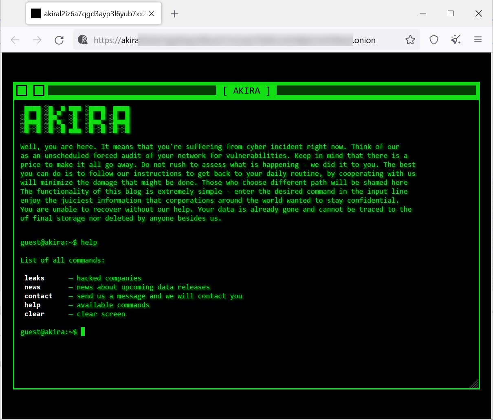Switch to the akiral2iz6a7qgd3 tab
493x420 pixels.
(90, 13)
